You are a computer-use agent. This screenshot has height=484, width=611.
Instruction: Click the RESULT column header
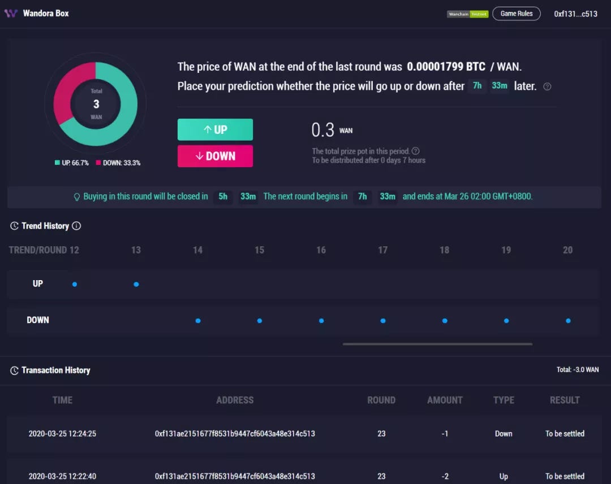(x=565, y=400)
